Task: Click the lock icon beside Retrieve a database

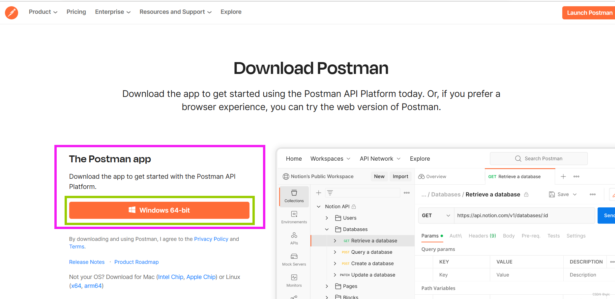Action: click(x=526, y=195)
